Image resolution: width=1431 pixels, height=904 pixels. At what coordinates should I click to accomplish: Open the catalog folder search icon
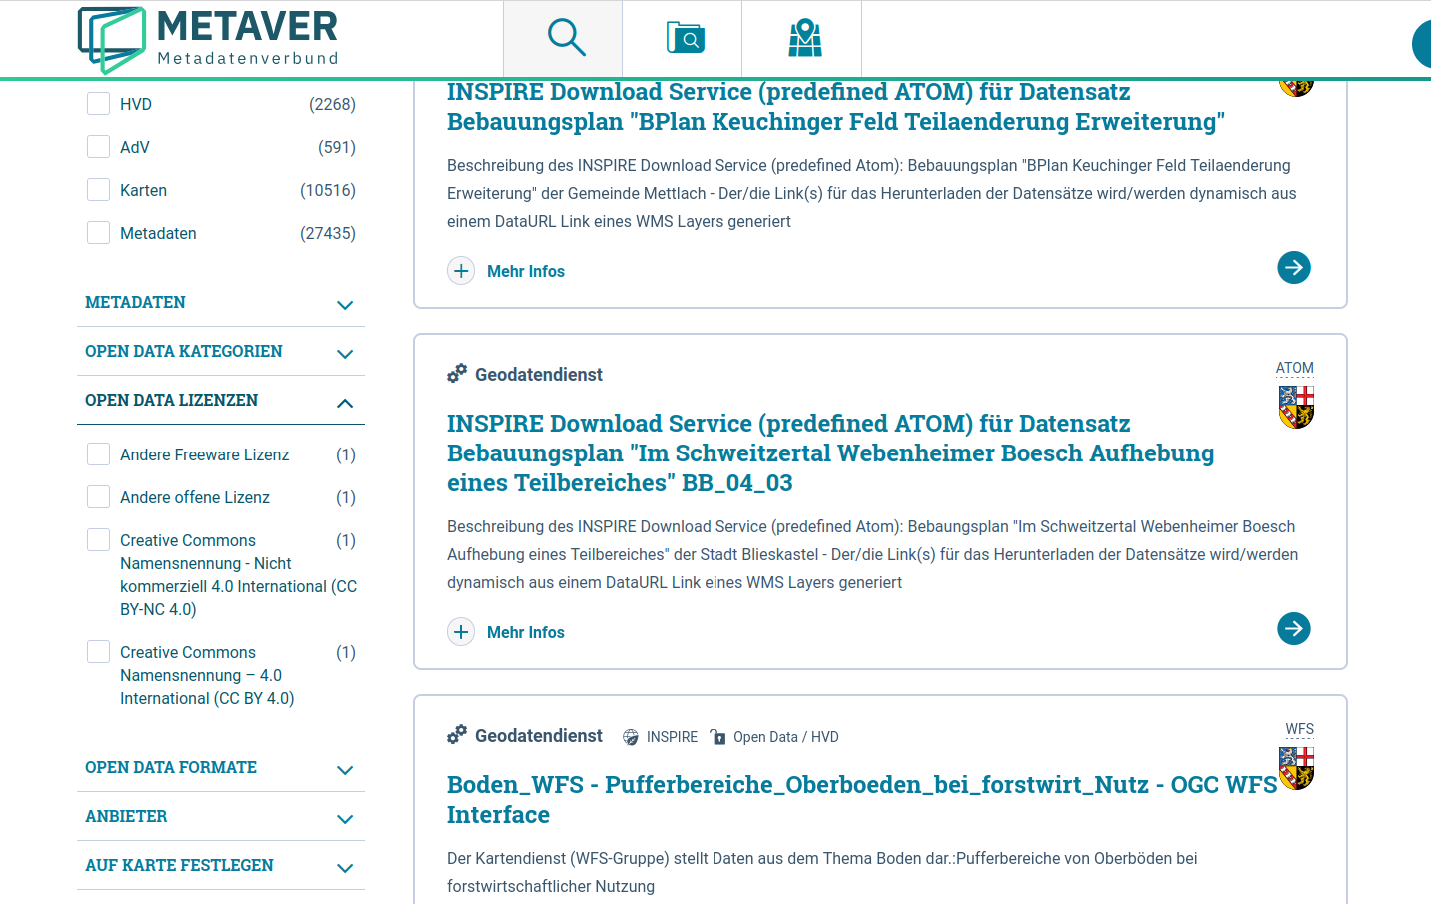685,38
